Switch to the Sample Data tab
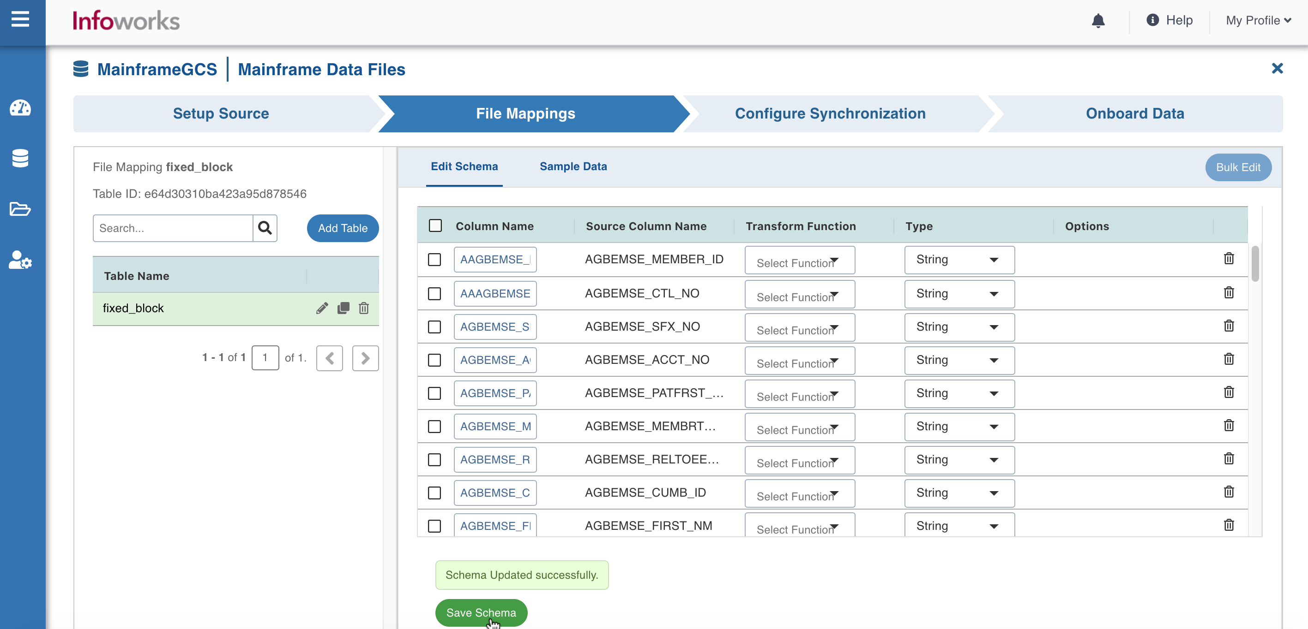 [573, 166]
